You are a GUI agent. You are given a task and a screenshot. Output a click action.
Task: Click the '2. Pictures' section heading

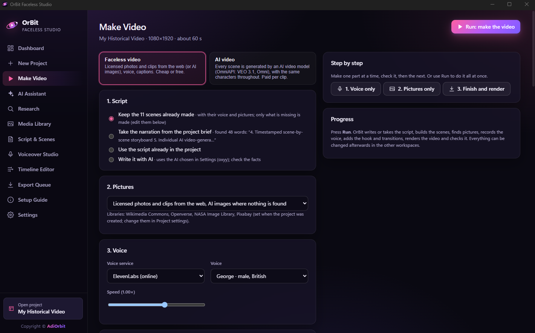pyautogui.click(x=120, y=187)
